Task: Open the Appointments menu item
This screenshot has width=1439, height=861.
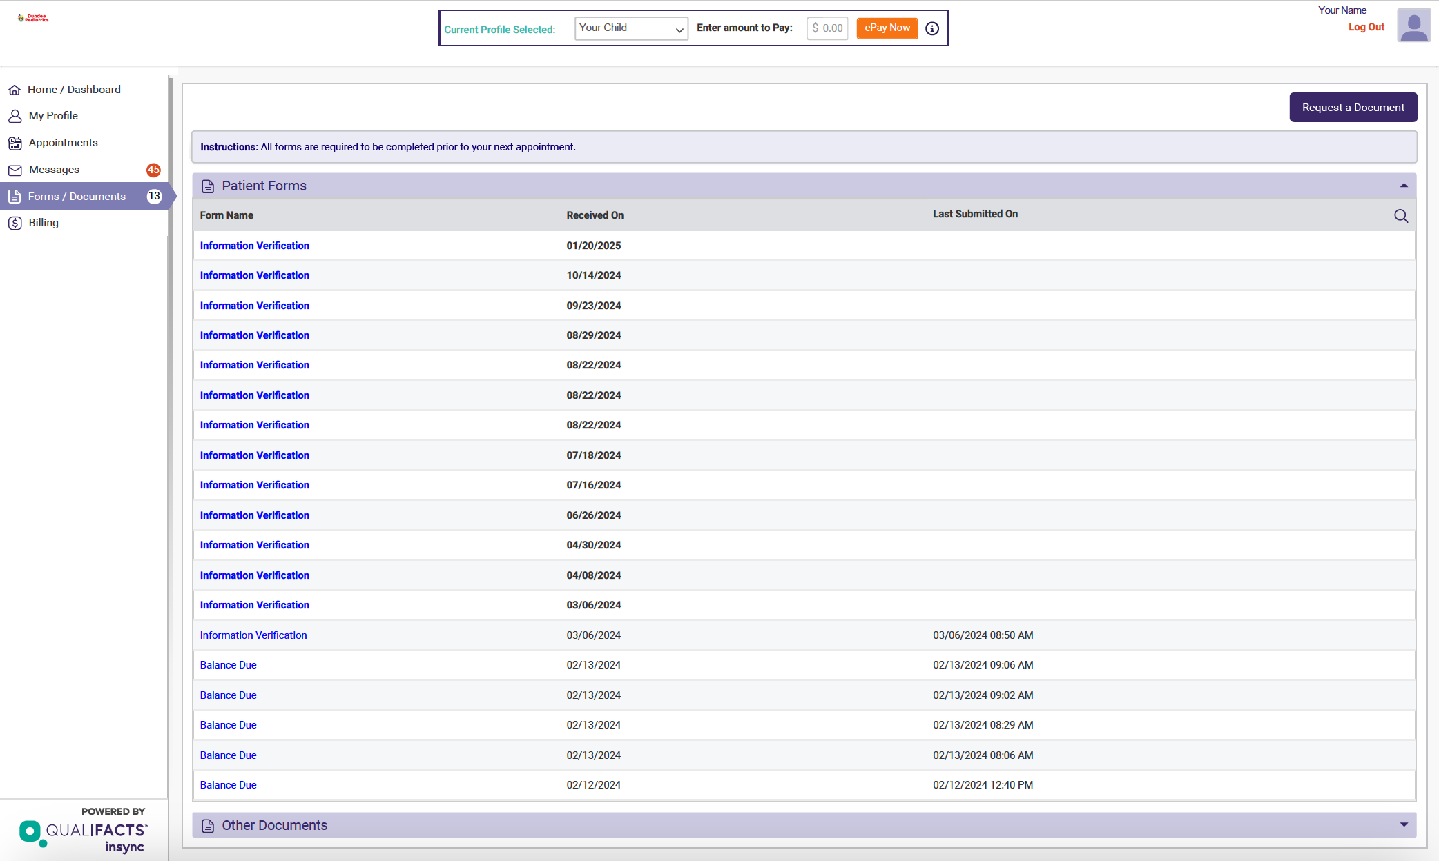Action: point(63,143)
